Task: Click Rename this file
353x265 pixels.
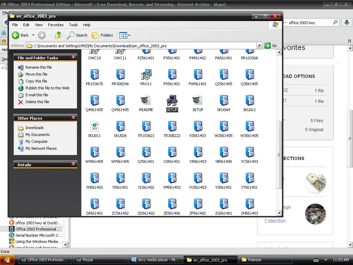Action: (x=39, y=67)
